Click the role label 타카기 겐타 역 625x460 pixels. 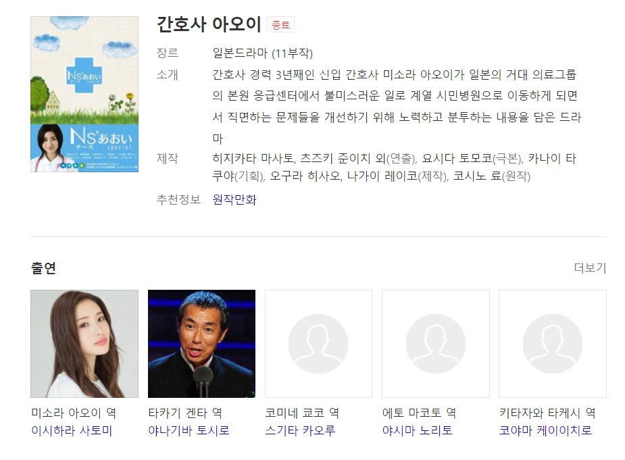(185, 413)
